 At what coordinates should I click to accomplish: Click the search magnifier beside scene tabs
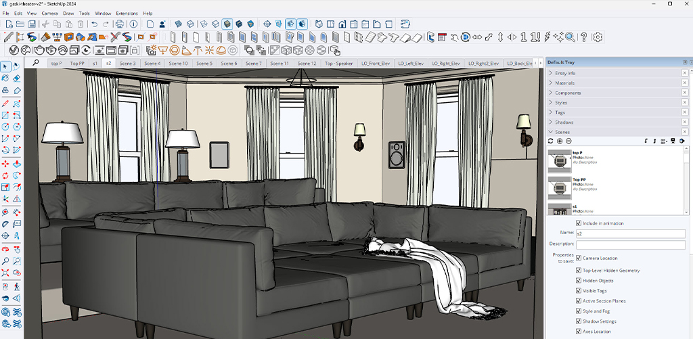[x=36, y=63]
